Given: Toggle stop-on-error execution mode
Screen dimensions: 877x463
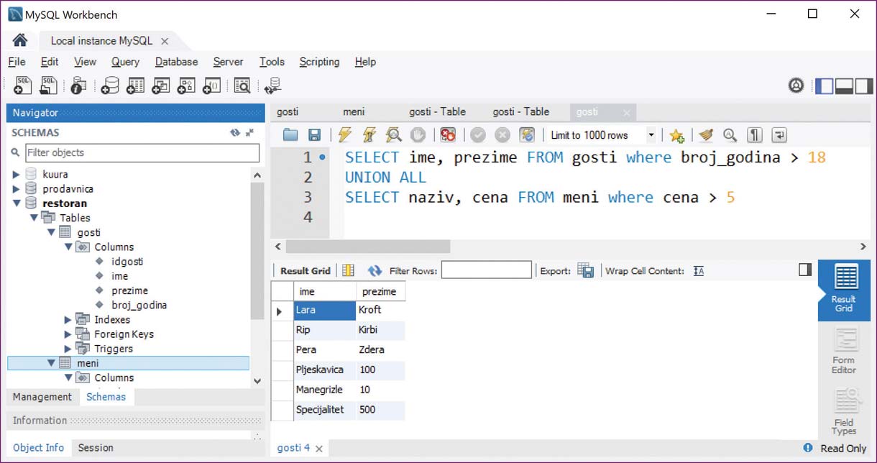Looking at the screenshot, I should click(448, 135).
